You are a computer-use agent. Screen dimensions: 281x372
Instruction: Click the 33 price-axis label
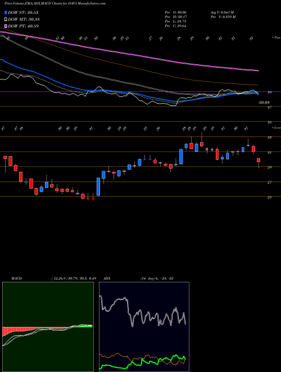(269, 138)
